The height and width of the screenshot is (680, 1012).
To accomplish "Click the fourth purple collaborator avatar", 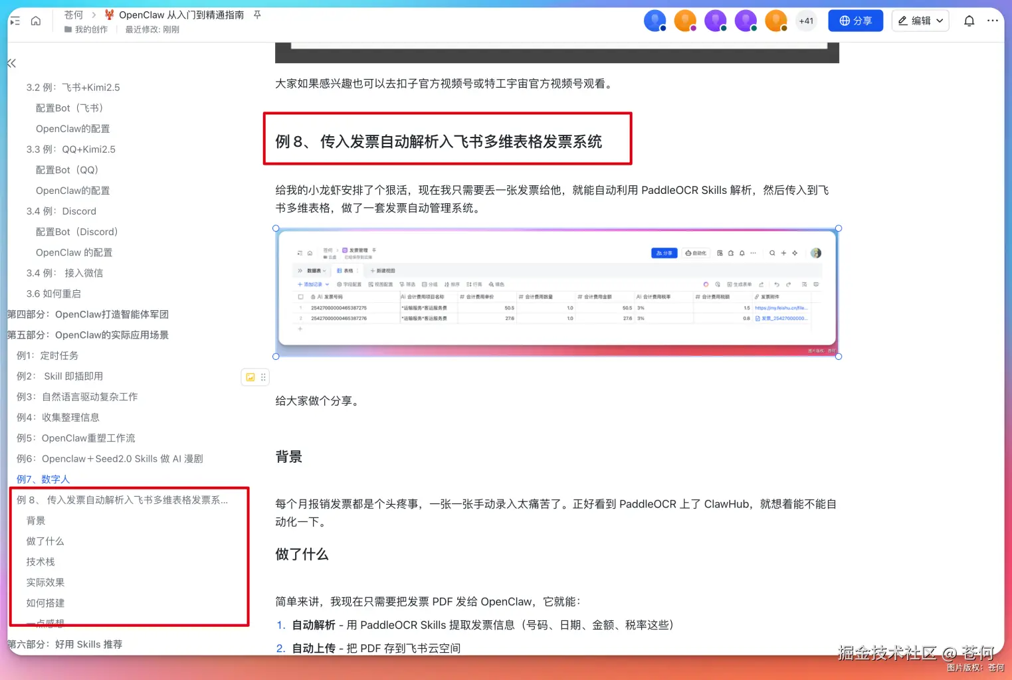I will [746, 21].
